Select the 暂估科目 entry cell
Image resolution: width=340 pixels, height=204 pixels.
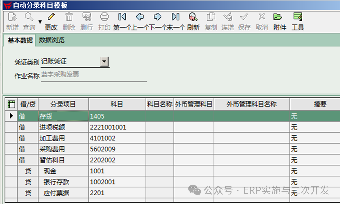63,160
